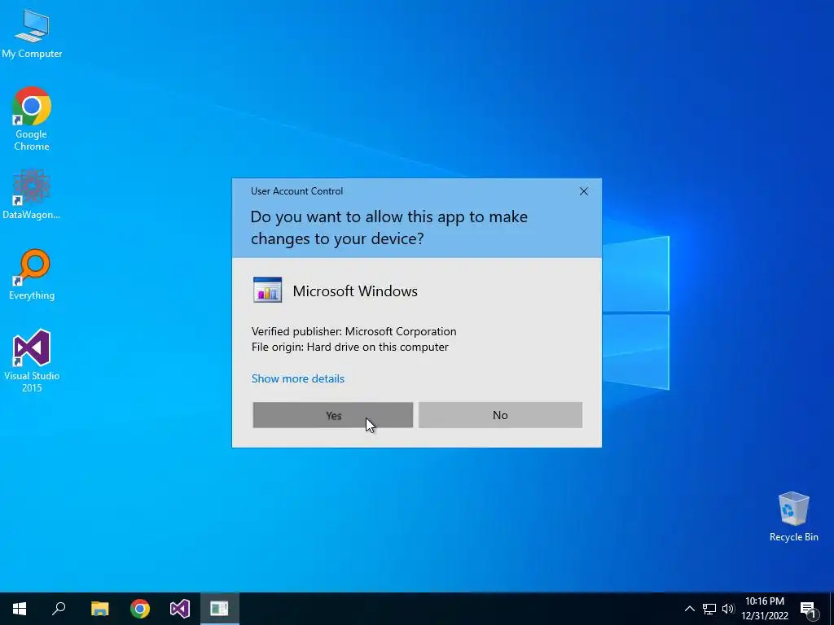Click the Verified publisher: Microsoft Corporation text
This screenshot has width=834, height=625.
353,331
